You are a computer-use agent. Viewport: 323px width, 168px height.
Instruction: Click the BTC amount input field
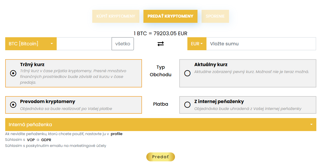pos(84,44)
